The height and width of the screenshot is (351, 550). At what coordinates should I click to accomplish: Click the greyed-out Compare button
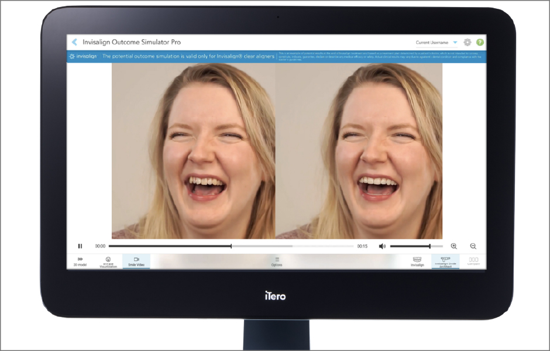point(473,261)
